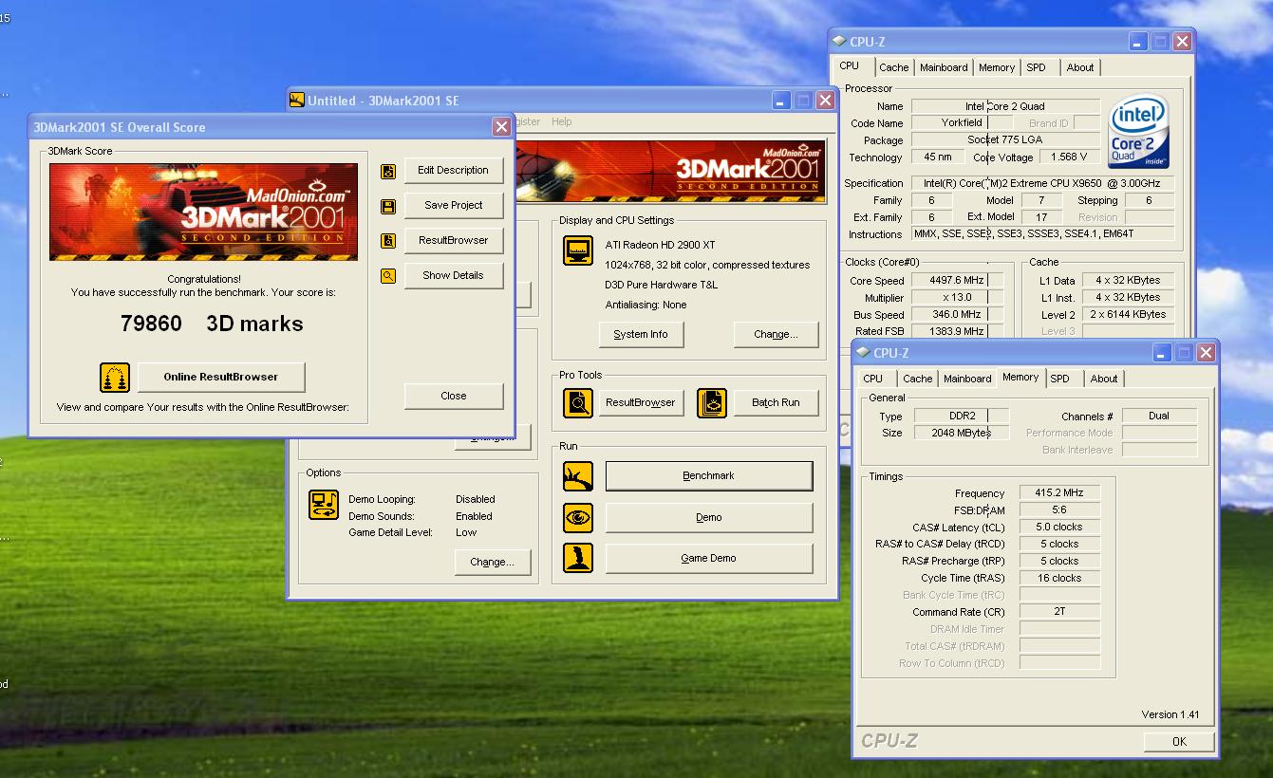Click memory Size field 2048 MBytes
The image size is (1273, 778).
pos(962,433)
